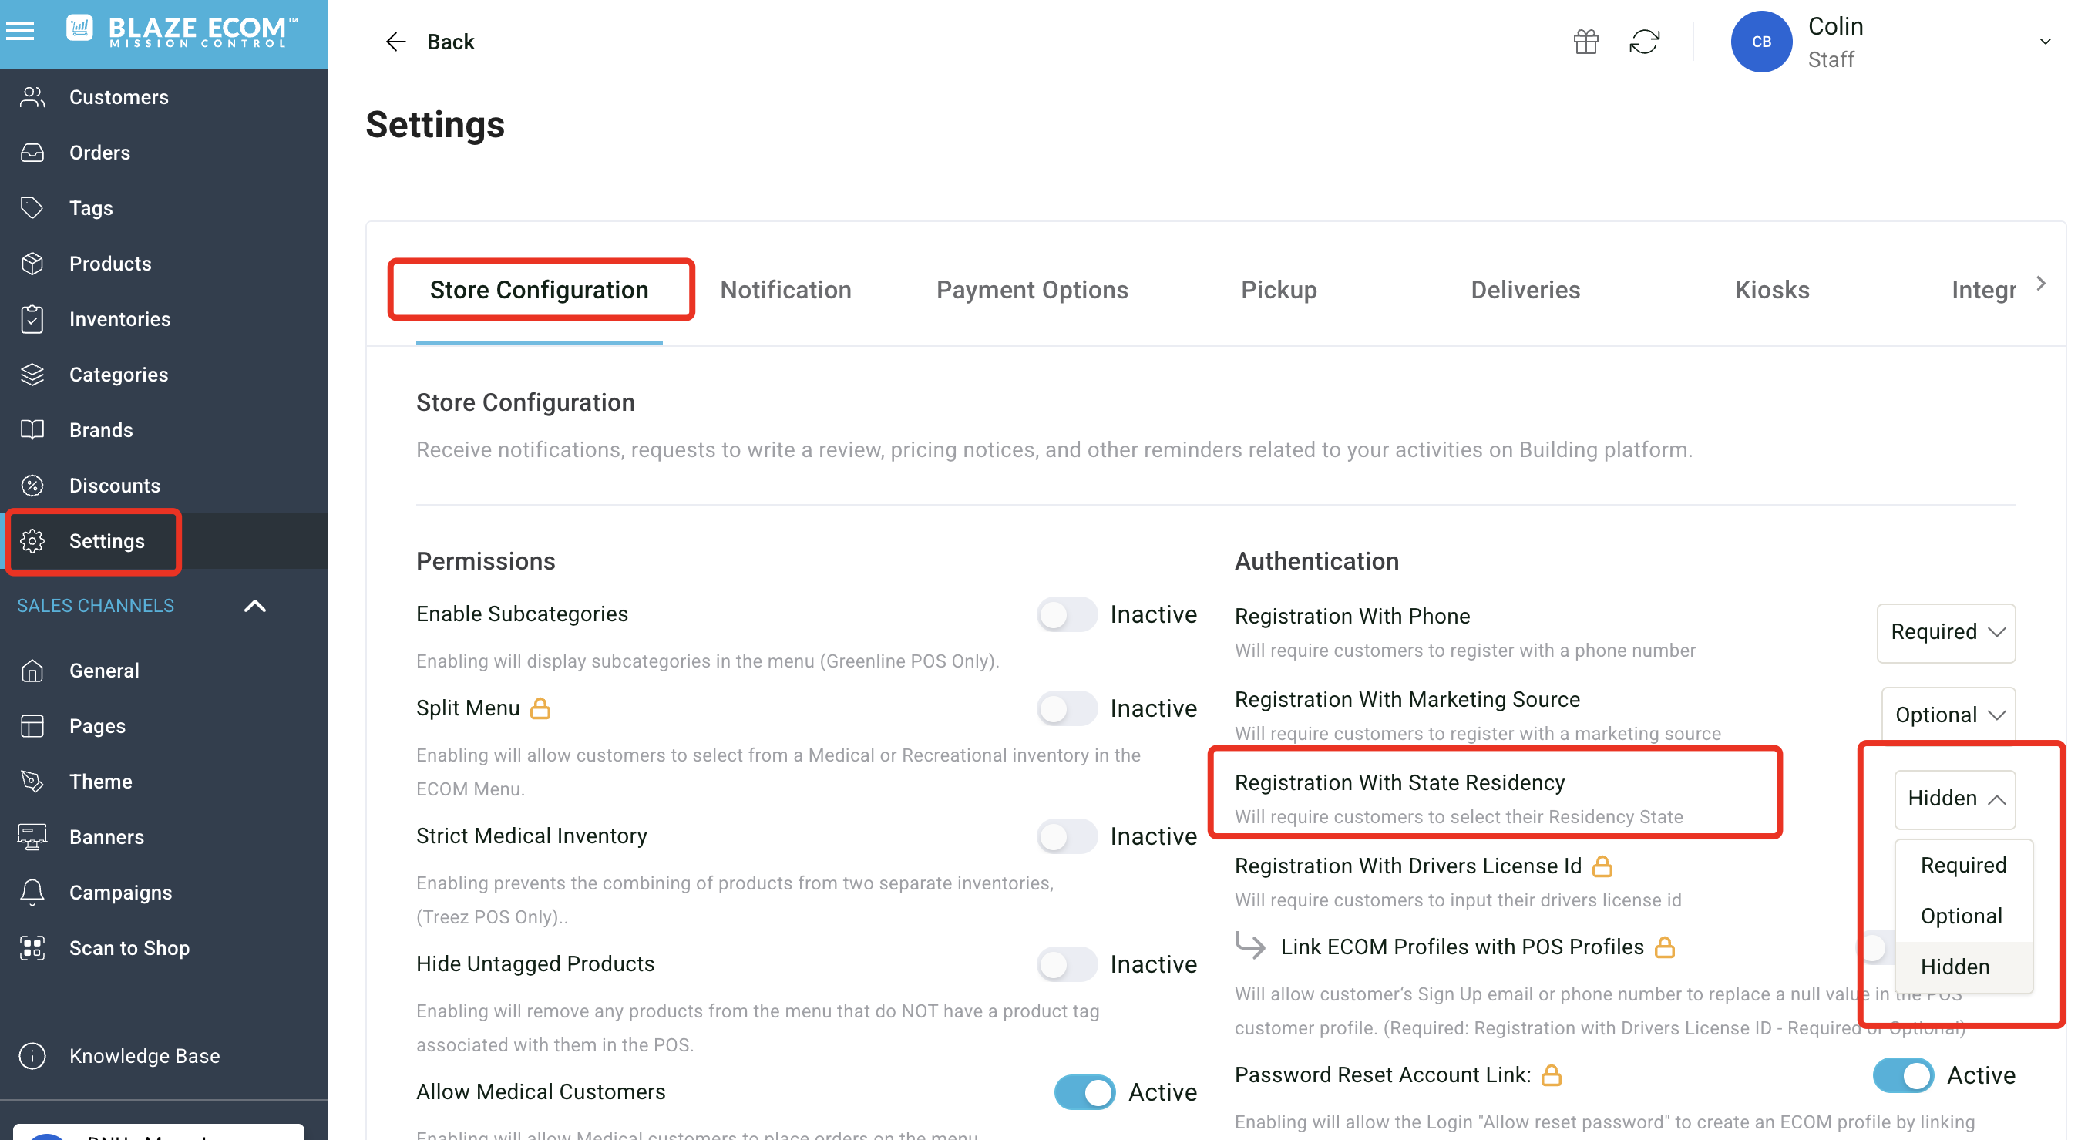The image size is (2088, 1140).
Task: Click the Discounts percent icon
Action: point(32,486)
